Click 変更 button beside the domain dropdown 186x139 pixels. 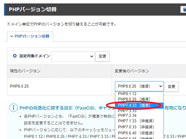tap(102, 56)
